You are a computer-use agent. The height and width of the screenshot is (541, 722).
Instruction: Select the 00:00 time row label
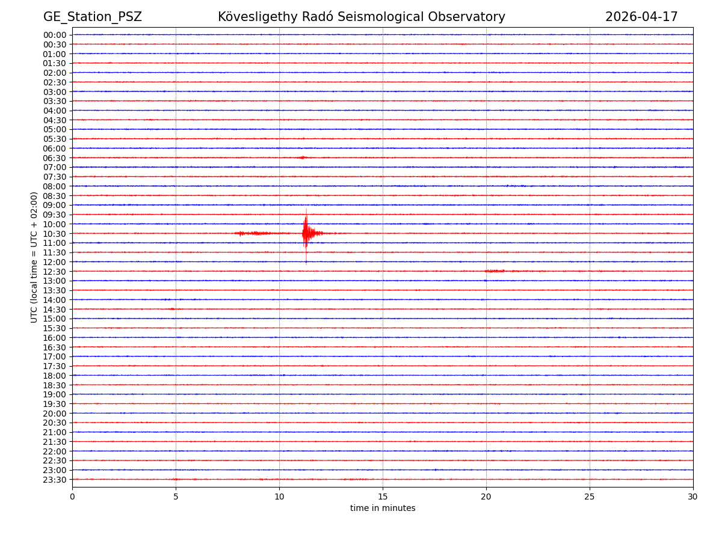[x=55, y=35]
